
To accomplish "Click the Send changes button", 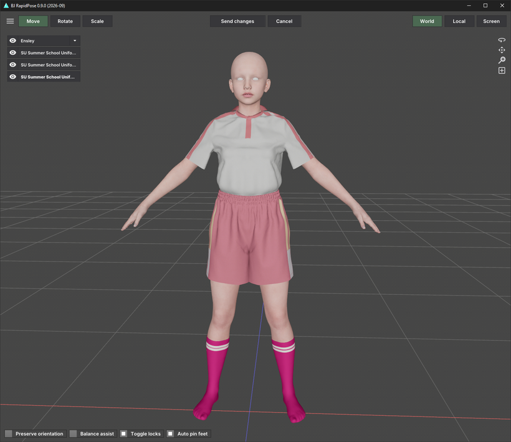I will 237,21.
